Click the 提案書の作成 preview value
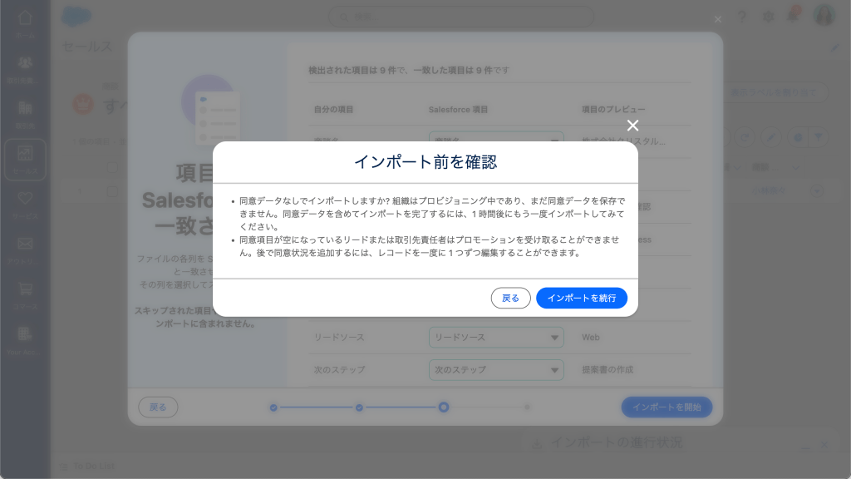Viewport: 851px width, 479px height. click(x=608, y=370)
